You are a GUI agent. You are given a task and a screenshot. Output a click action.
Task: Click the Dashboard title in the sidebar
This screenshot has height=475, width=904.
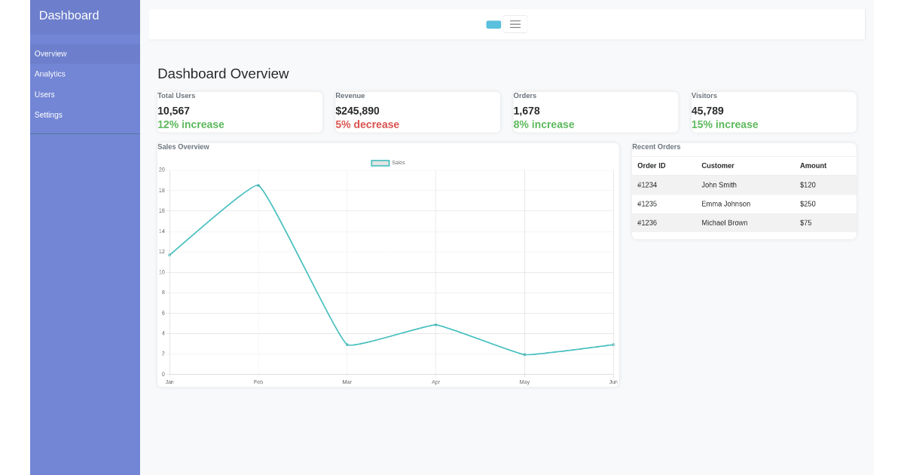click(x=69, y=15)
